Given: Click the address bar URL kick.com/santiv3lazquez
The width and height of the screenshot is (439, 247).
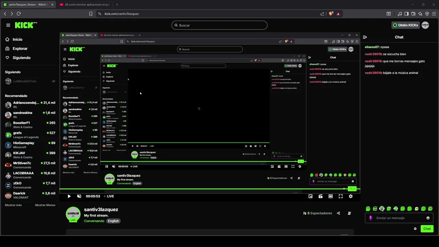Looking at the screenshot, I should pos(122,14).
